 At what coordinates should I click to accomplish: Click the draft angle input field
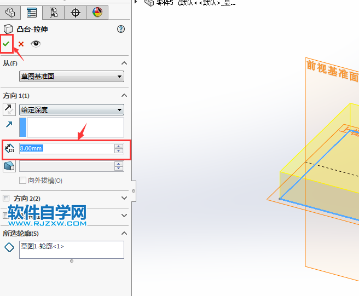[67, 166]
